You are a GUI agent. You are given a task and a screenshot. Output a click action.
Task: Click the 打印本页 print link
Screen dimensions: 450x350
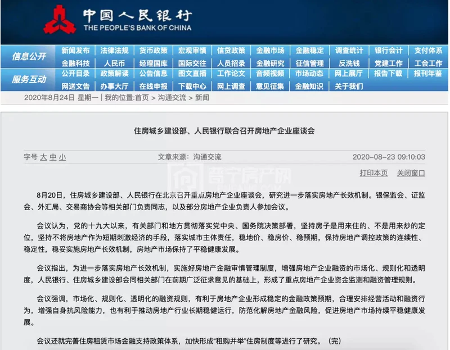373,172
